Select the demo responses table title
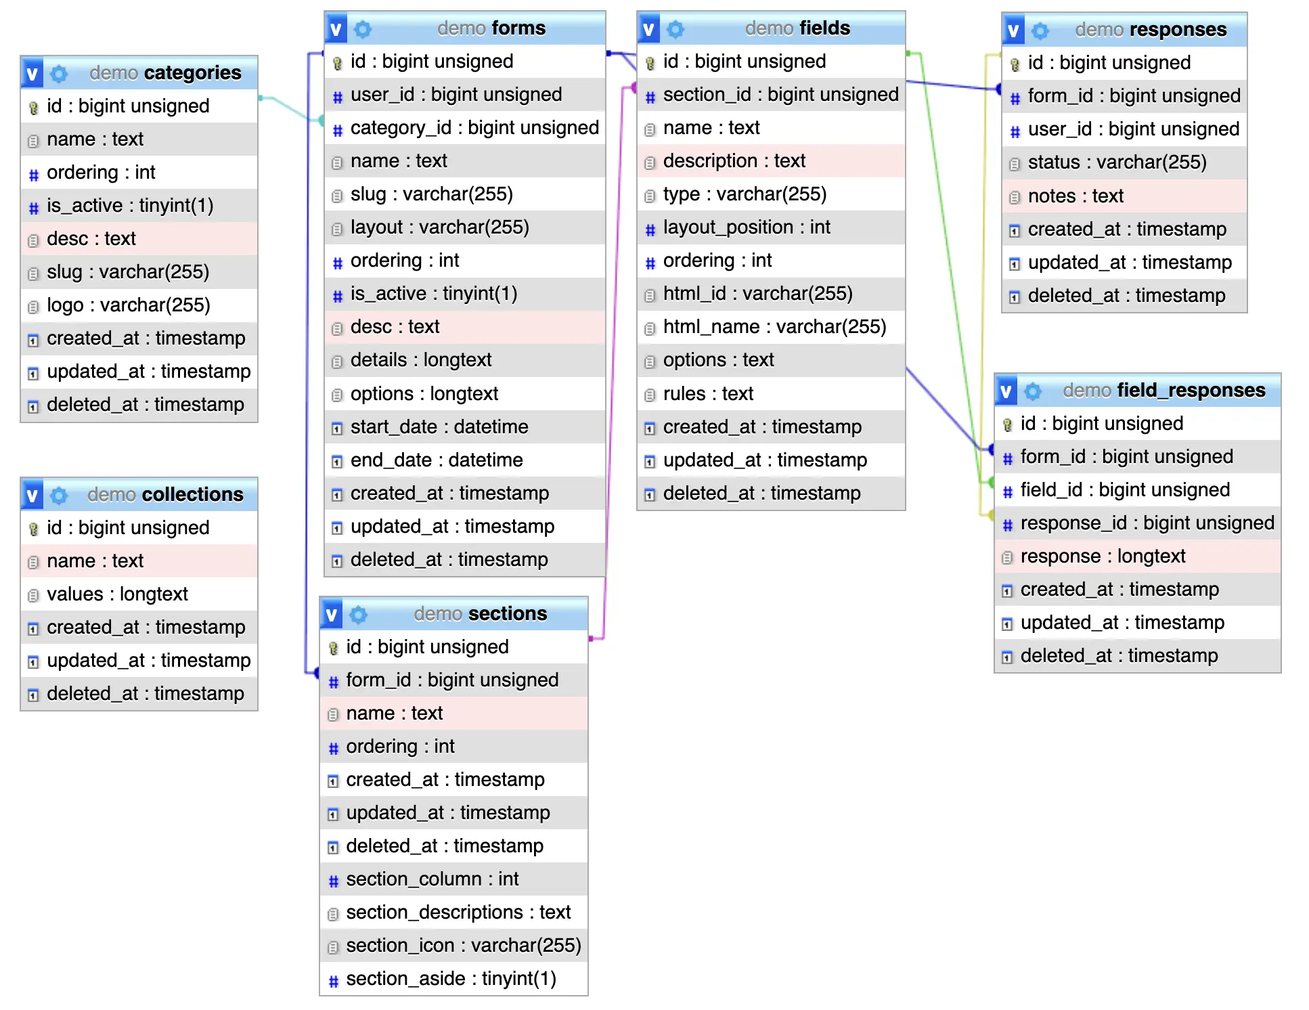 tap(1151, 30)
